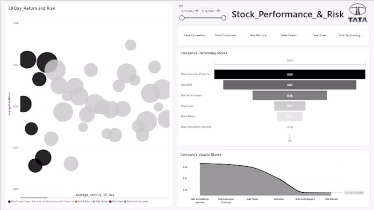Click the track of the date range slider
Viewport: 374px width, 210px height.
click(203, 18)
